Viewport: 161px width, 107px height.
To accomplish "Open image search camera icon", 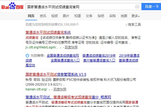I will (x=137, y=7).
